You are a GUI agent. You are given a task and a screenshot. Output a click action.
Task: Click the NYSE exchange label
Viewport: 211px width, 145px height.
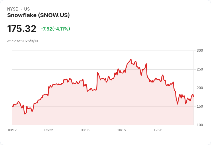pyautogui.click(x=13, y=9)
